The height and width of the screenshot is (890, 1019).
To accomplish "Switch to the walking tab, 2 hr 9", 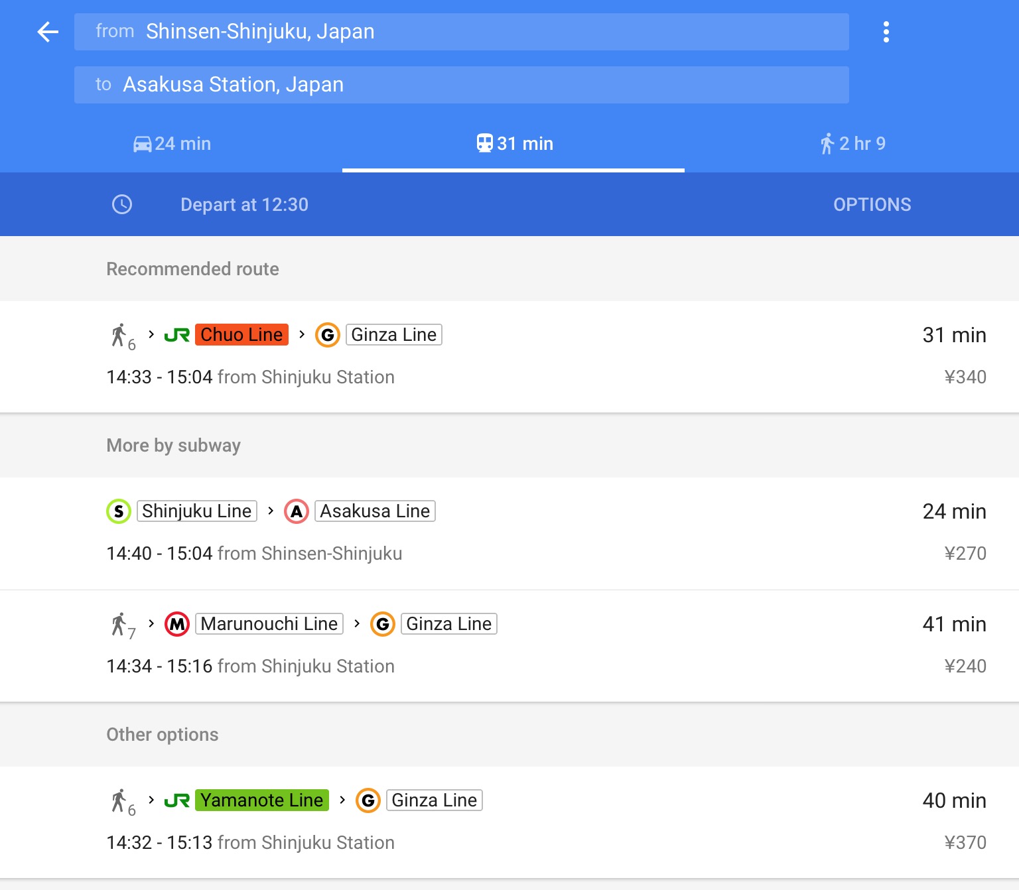I will pyautogui.click(x=852, y=143).
